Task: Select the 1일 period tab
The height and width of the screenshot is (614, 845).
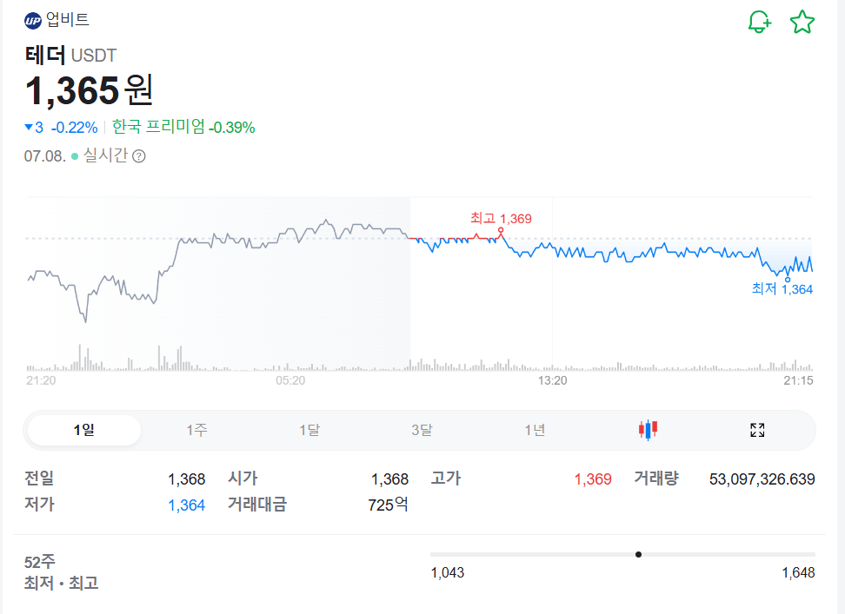Action: coord(84,429)
